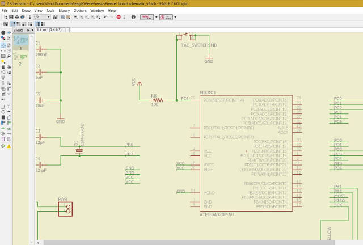The height and width of the screenshot is (245, 363).
Task: Open Help with the question mark icon
Action: (x=134, y=17)
